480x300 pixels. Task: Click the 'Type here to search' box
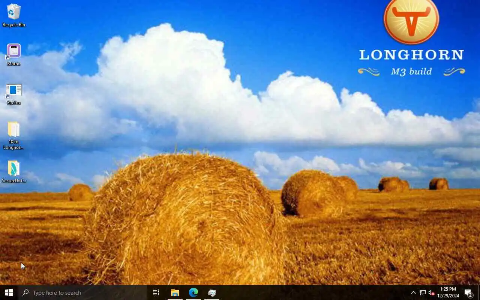pos(82,292)
